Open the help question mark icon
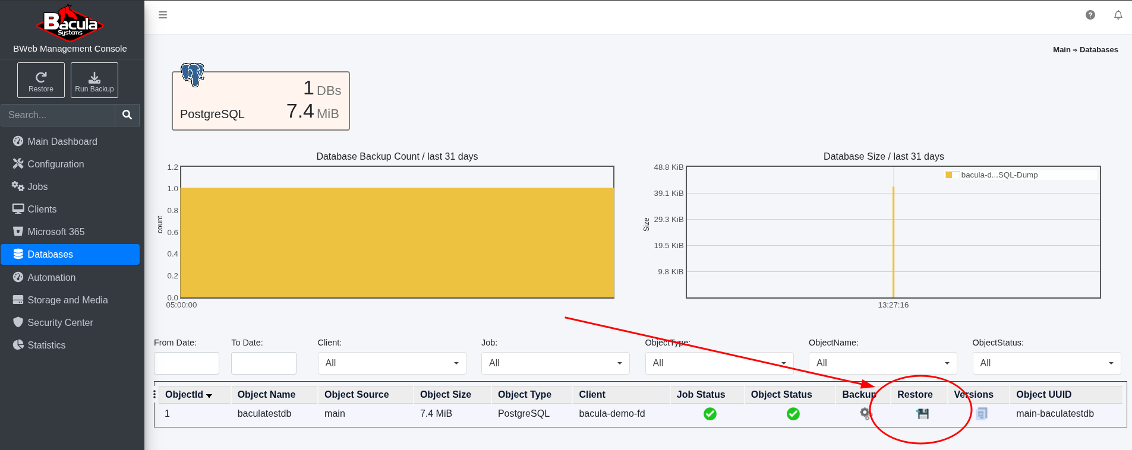This screenshot has width=1132, height=450. 1090,15
